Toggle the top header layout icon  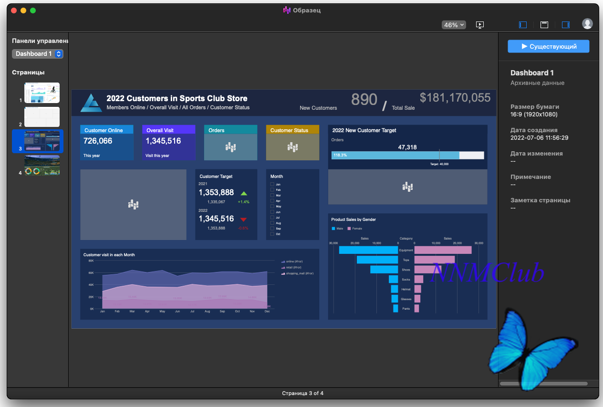(544, 25)
